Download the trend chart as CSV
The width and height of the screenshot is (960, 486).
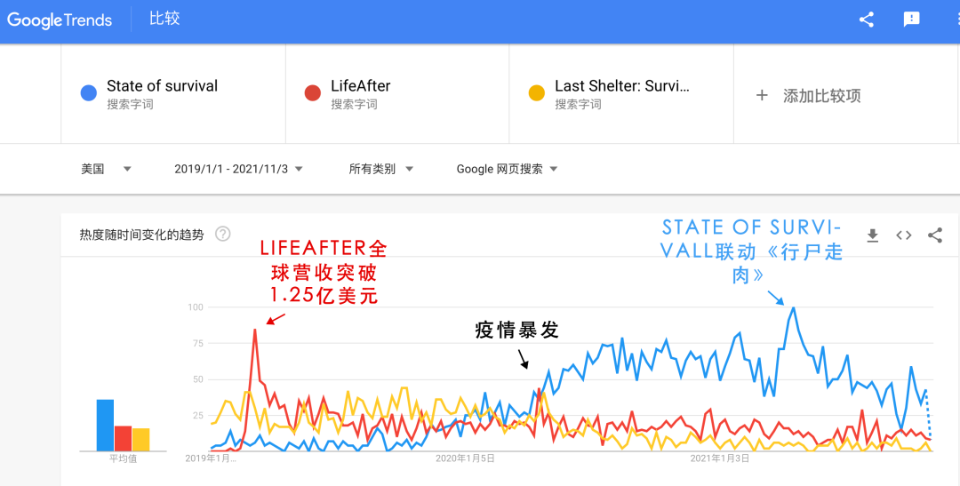pos(872,235)
